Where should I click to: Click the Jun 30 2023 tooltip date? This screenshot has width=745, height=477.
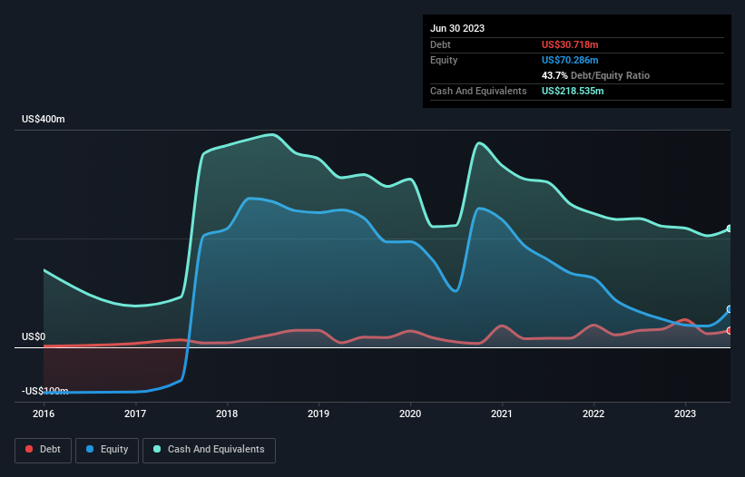click(x=457, y=28)
